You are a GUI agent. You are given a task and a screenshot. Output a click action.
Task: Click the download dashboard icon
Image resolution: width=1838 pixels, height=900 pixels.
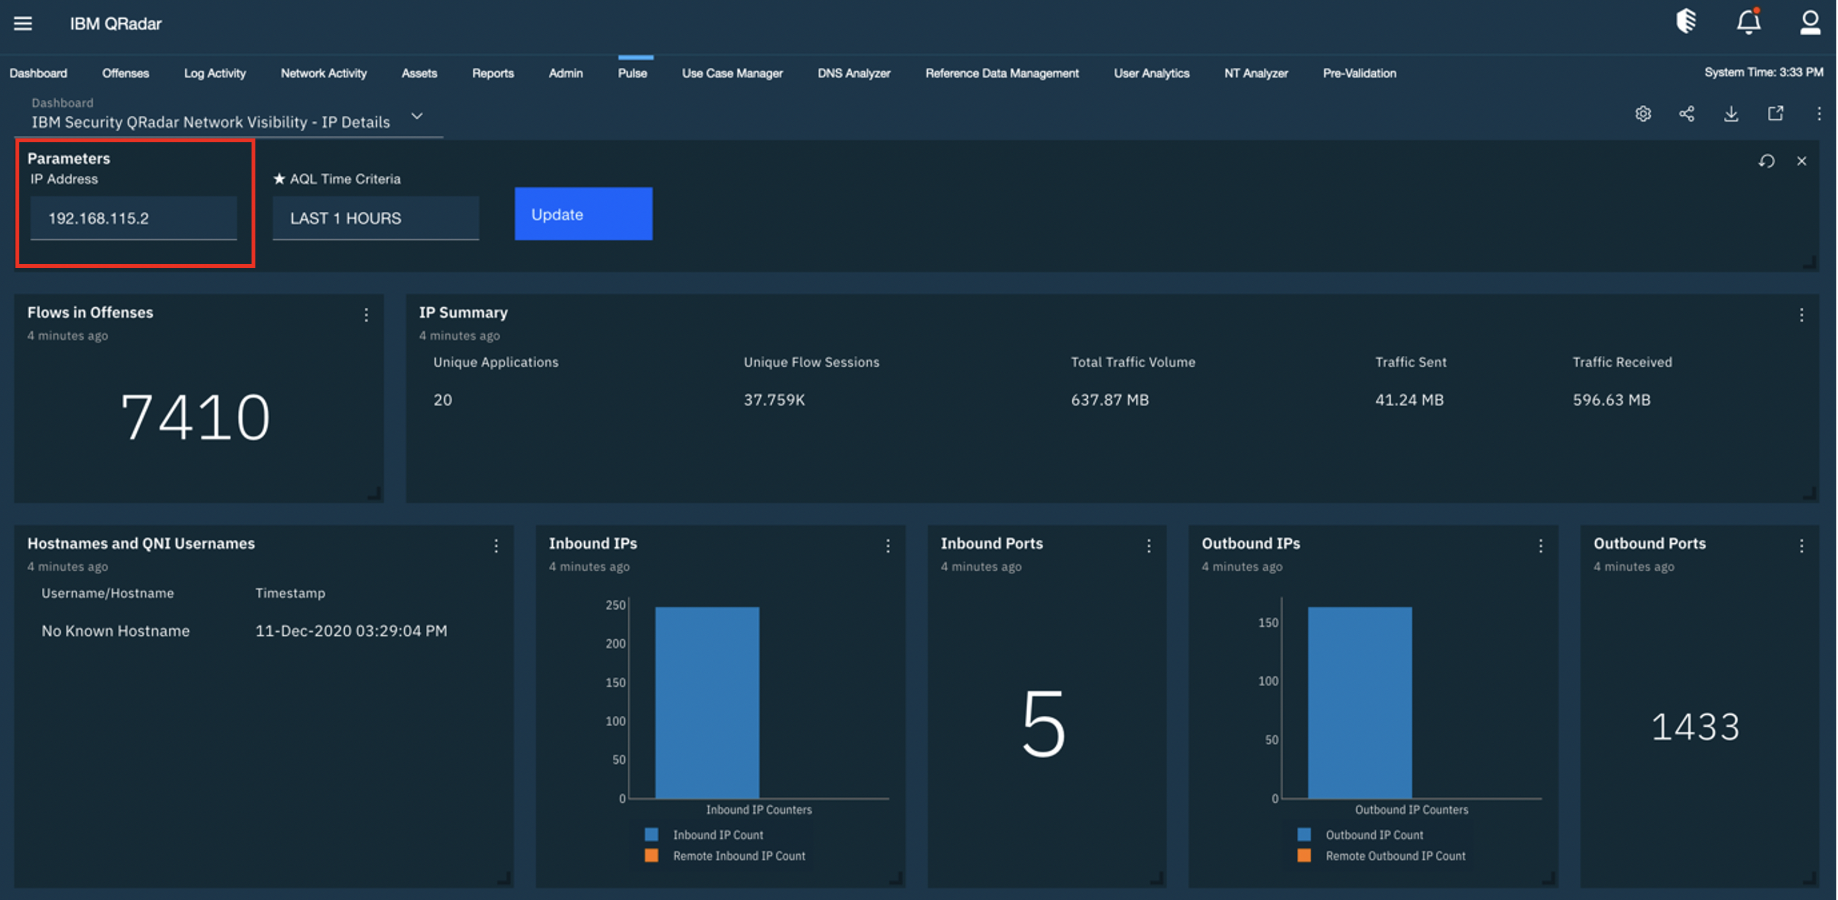pyautogui.click(x=1731, y=114)
